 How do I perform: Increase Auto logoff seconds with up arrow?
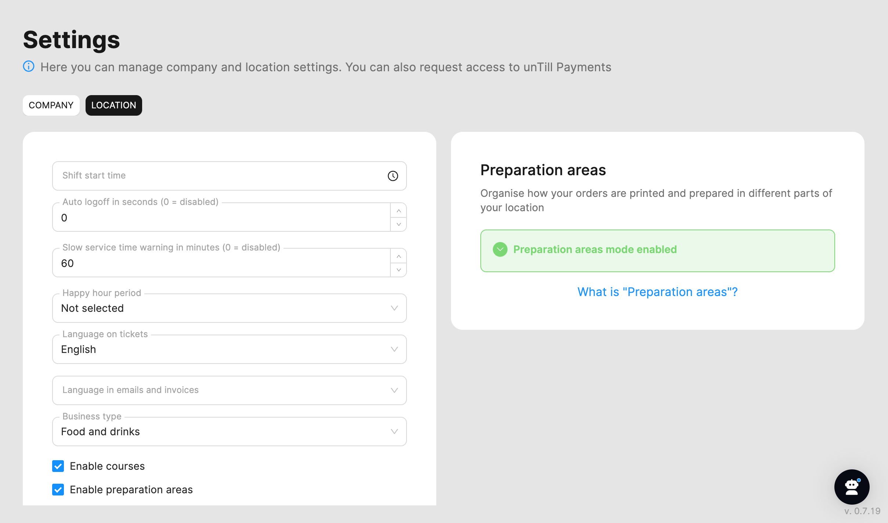[x=398, y=211]
